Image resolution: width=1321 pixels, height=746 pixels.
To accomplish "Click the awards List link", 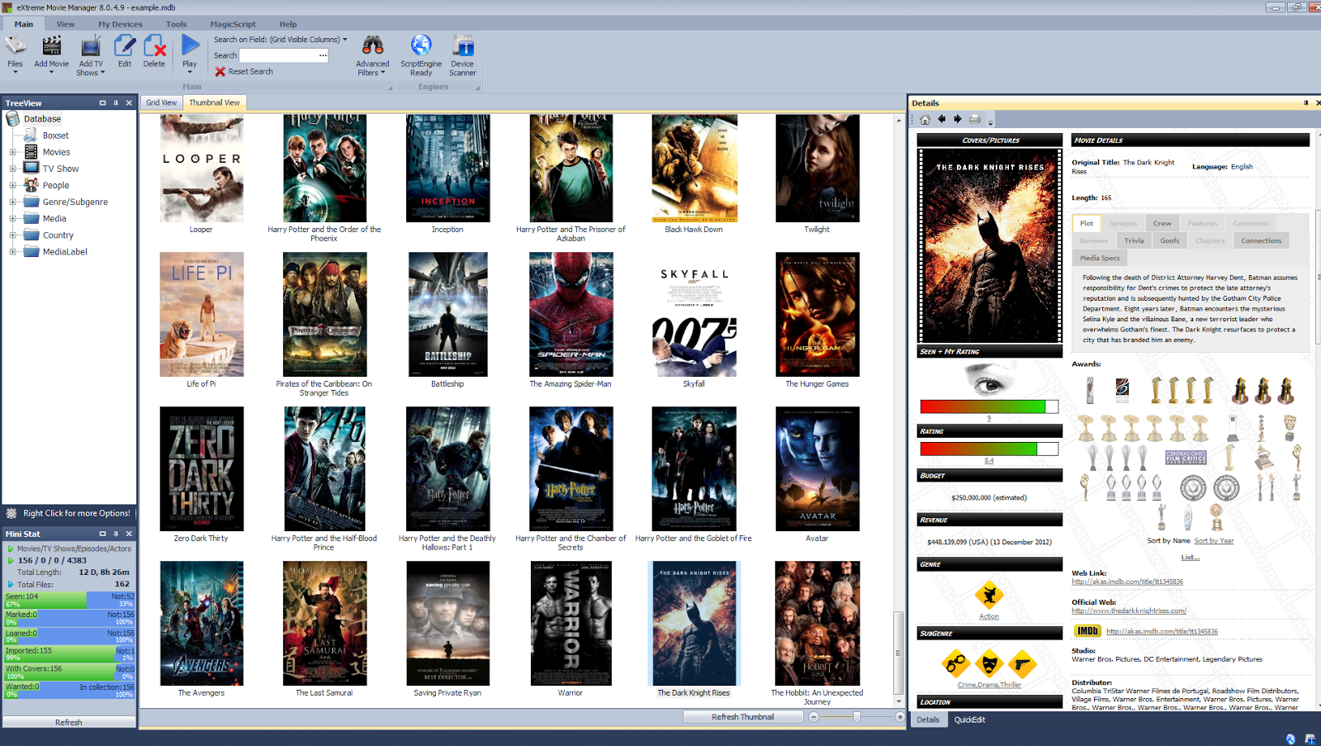I will [x=1191, y=558].
